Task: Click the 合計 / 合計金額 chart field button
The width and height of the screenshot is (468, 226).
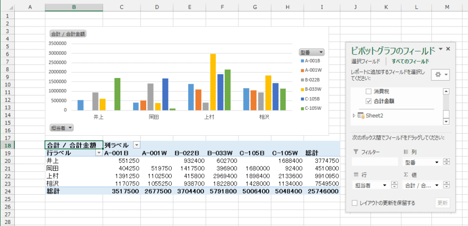Action: pyautogui.click(x=68, y=33)
